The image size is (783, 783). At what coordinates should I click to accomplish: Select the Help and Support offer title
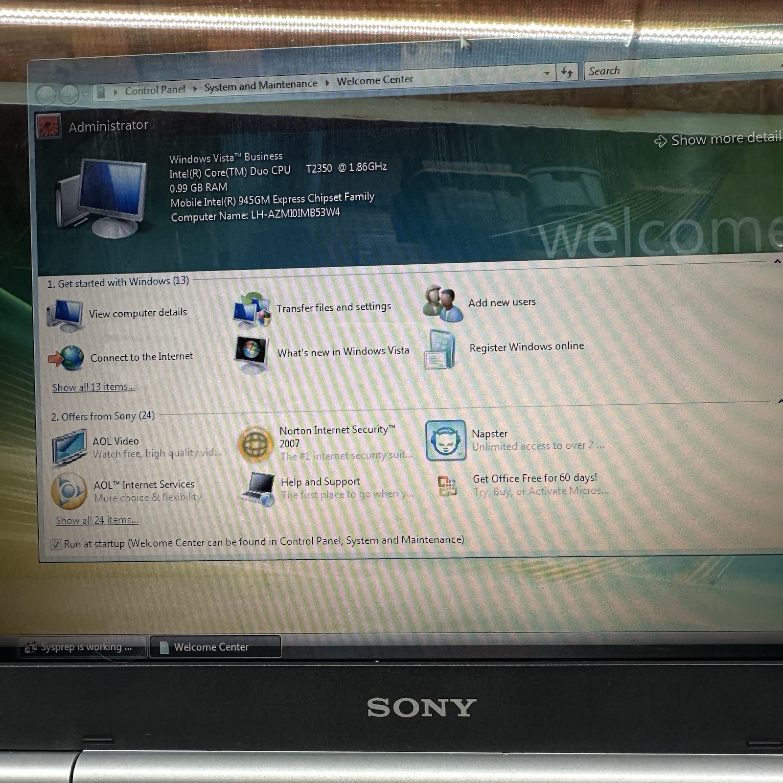(x=320, y=482)
